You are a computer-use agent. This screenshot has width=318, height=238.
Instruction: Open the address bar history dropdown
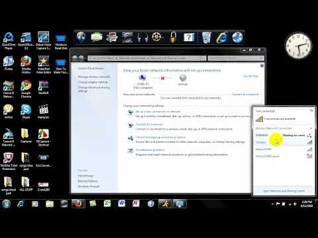tap(201, 58)
